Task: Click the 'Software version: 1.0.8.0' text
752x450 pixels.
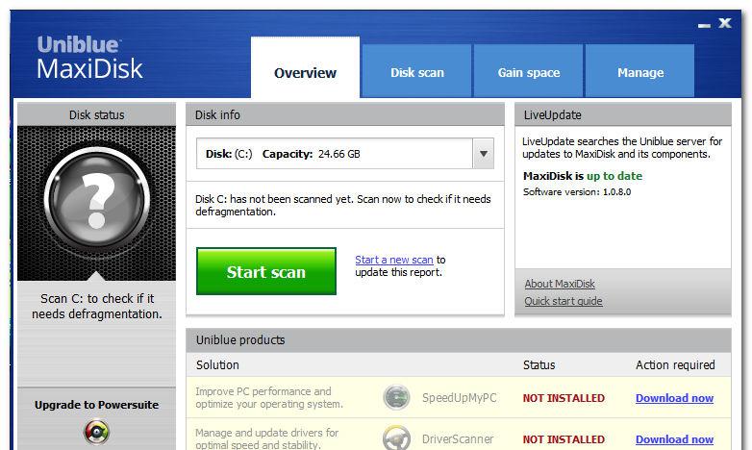Action: [x=577, y=192]
